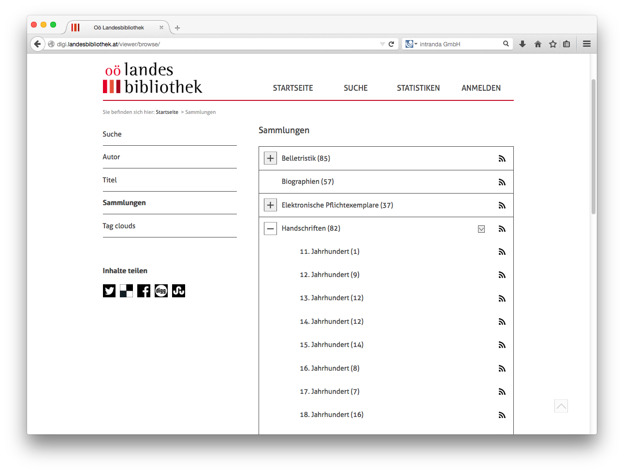Open RSS feed for 11. Jahrhundert

pyautogui.click(x=502, y=252)
